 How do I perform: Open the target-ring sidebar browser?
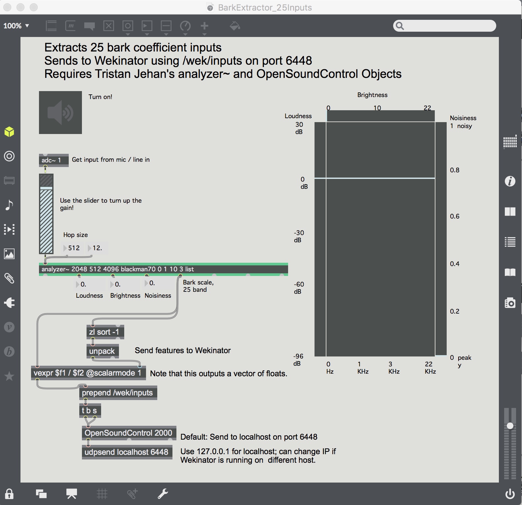pos(9,156)
